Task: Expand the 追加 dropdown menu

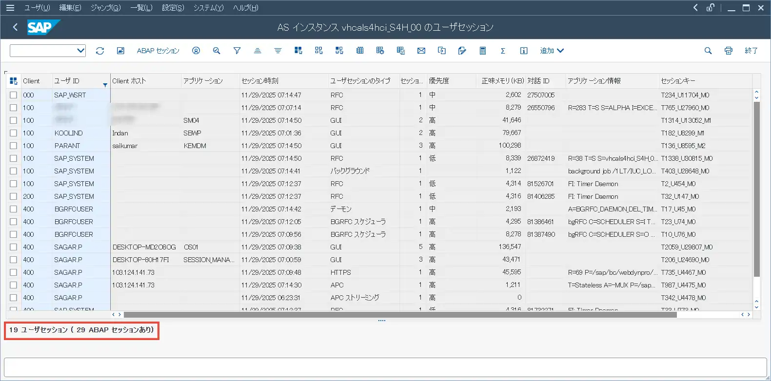Action: pyautogui.click(x=552, y=51)
